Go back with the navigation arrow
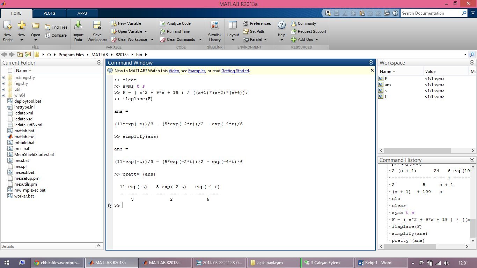 4,54
